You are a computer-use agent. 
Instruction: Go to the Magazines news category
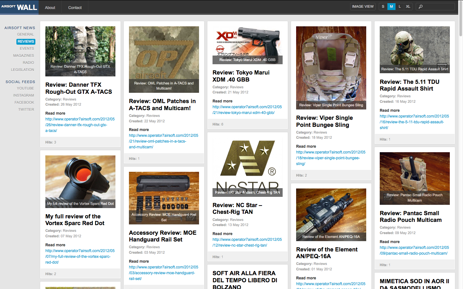point(23,56)
